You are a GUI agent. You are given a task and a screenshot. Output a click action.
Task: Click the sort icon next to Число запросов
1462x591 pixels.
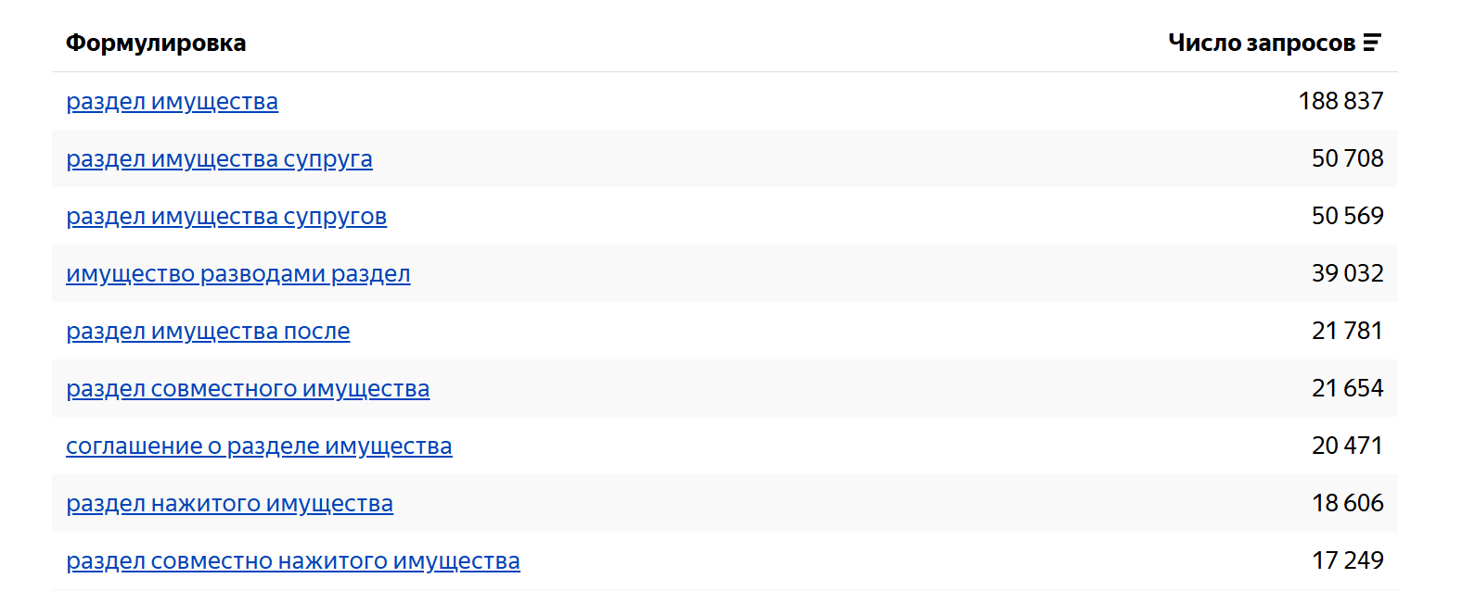pos(1372,43)
